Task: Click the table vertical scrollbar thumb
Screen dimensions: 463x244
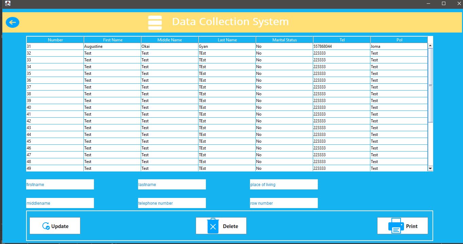Action: click(x=430, y=85)
